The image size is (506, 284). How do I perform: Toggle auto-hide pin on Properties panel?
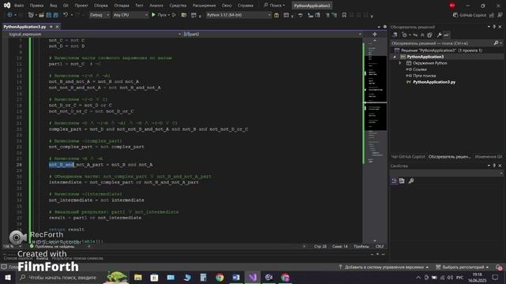494,166
